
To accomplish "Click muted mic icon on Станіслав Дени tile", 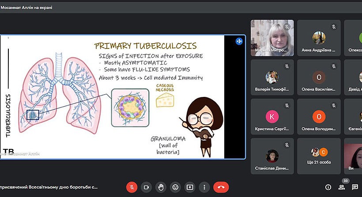I will click(287, 145).
